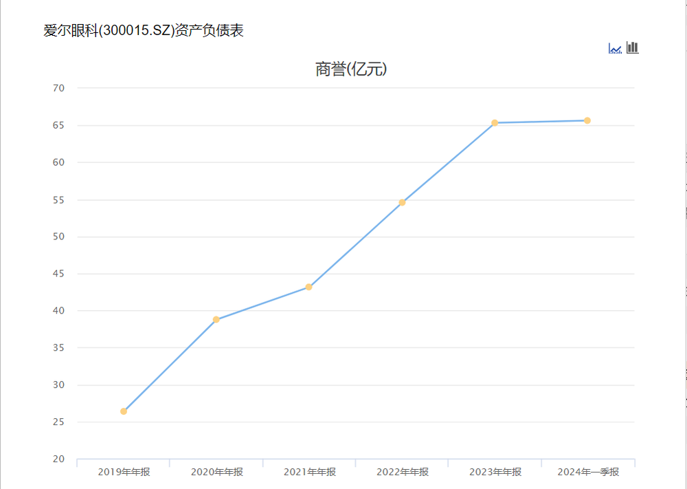Select the 2021年年报 data point
Viewport: 687px width, 489px height.
(x=309, y=287)
